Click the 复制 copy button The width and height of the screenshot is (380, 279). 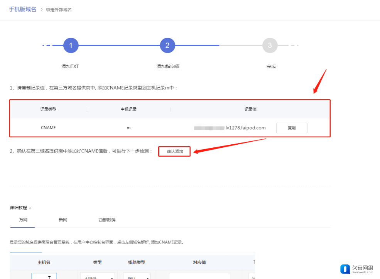pyautogui.click(x=292, y=128)
